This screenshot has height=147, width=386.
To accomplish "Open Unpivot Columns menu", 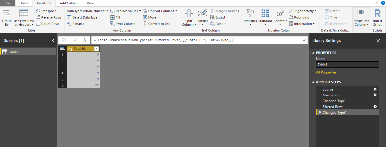I will pos(160,11).
